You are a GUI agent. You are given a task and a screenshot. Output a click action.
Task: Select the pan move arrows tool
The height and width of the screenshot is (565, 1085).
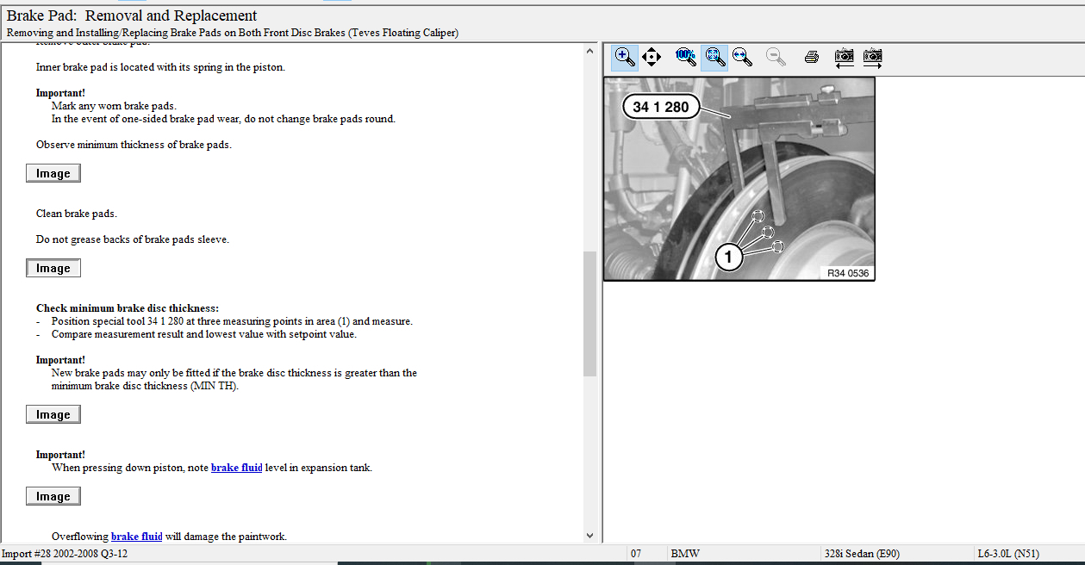point(652,58)
